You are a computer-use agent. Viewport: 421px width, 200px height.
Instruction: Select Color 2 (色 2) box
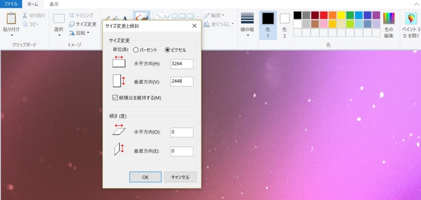click(x=285, y=25)
